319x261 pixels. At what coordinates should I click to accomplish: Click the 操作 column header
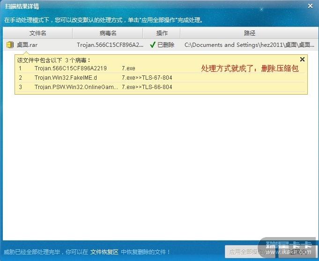(162, 33)
